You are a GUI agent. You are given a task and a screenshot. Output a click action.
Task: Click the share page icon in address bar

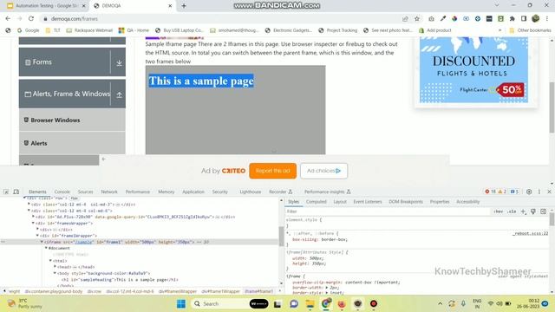pos(405,19)
